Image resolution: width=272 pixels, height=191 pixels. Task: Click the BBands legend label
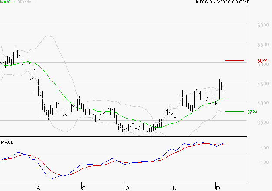coord(24,2)
